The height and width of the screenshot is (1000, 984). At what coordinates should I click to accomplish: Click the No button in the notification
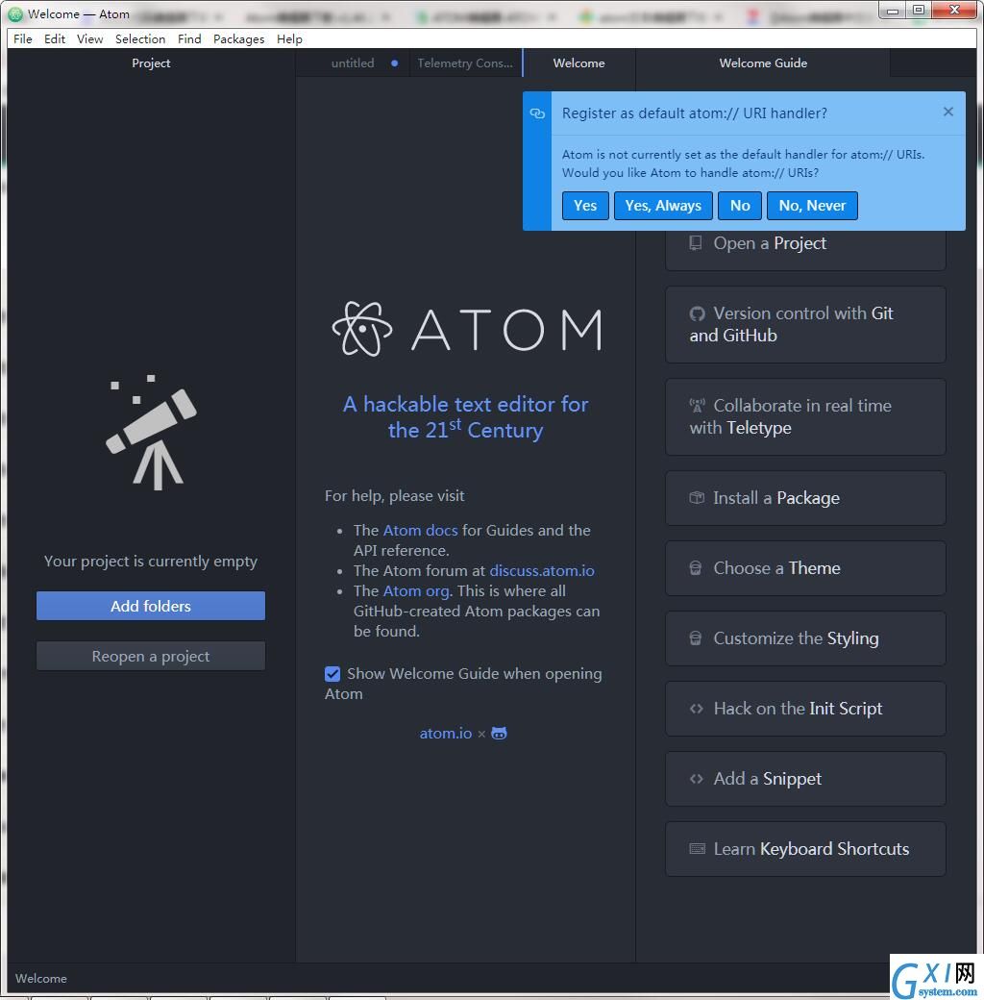click(x=740, y=206)
